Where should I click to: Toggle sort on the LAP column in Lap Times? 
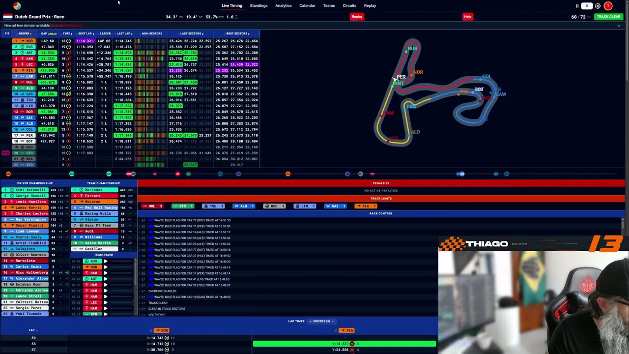pyautogui.click(x=32, y=330)
